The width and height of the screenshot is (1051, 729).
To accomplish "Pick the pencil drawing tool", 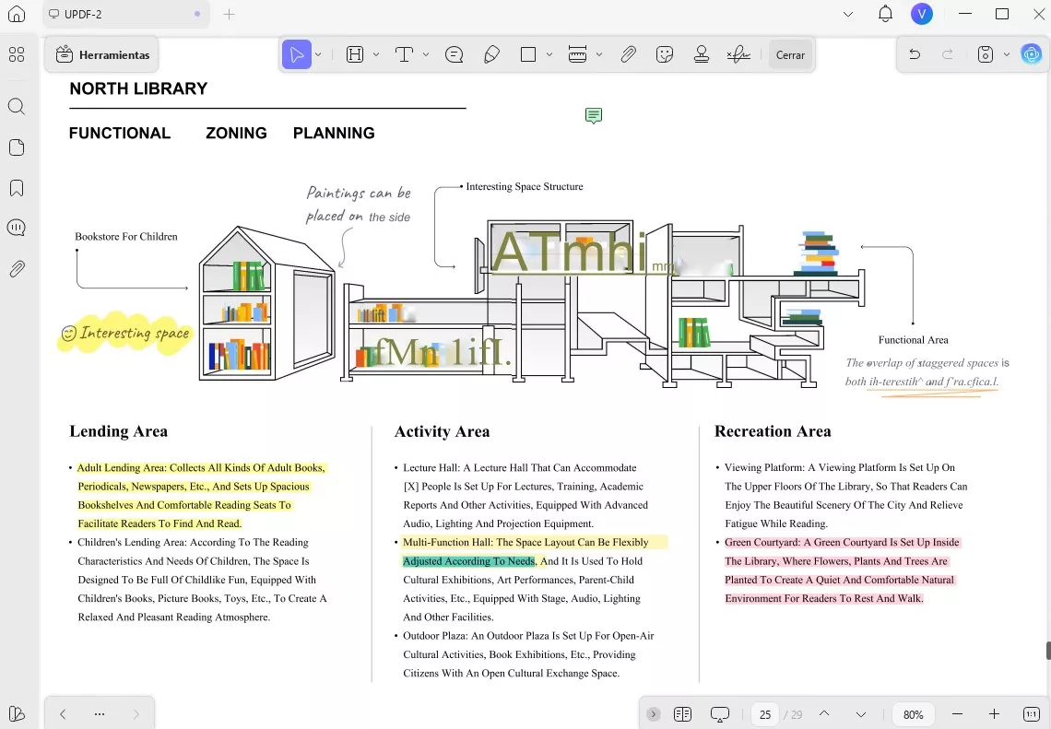I will pyautogui.click(x=491, y=54).
